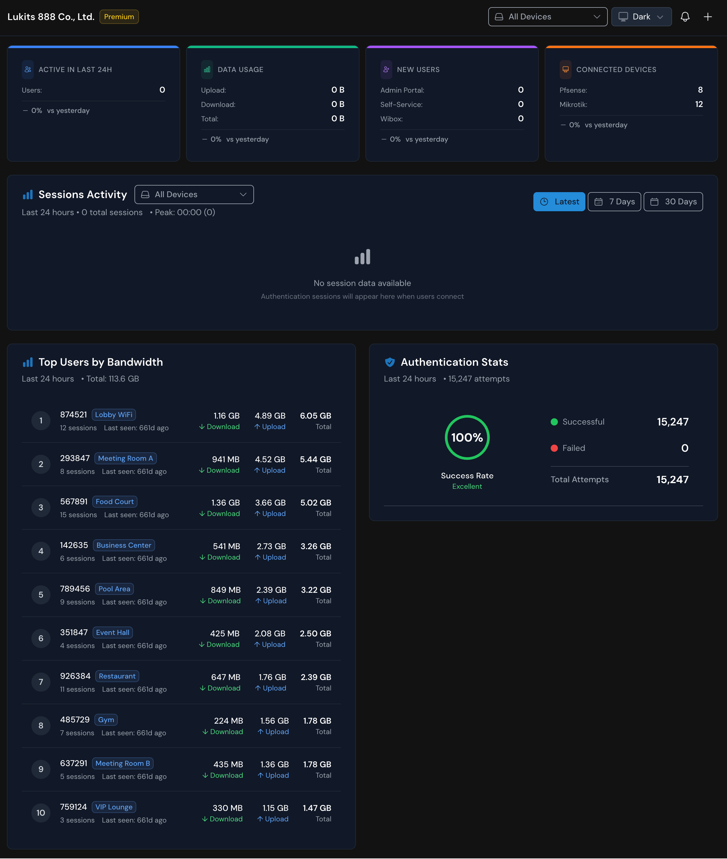Select the Lobby WiFi tag on user 874521

113,414
